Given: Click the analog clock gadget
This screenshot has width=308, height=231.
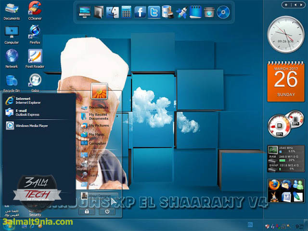Looking at the screenshot, I should point(286,34).
